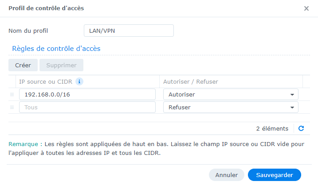Refresh the access rules list

[x=301, y=128]
